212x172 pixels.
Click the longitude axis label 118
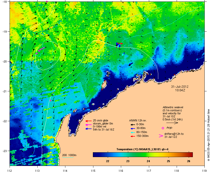point(177,170)
